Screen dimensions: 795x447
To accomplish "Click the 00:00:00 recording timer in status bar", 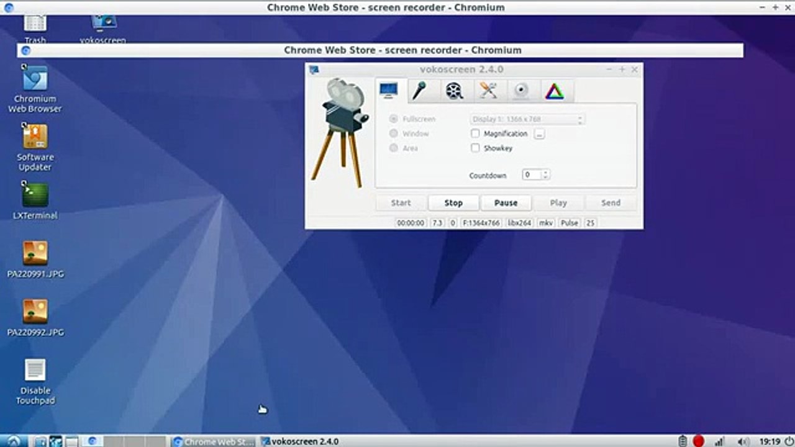I will point(411,222).
